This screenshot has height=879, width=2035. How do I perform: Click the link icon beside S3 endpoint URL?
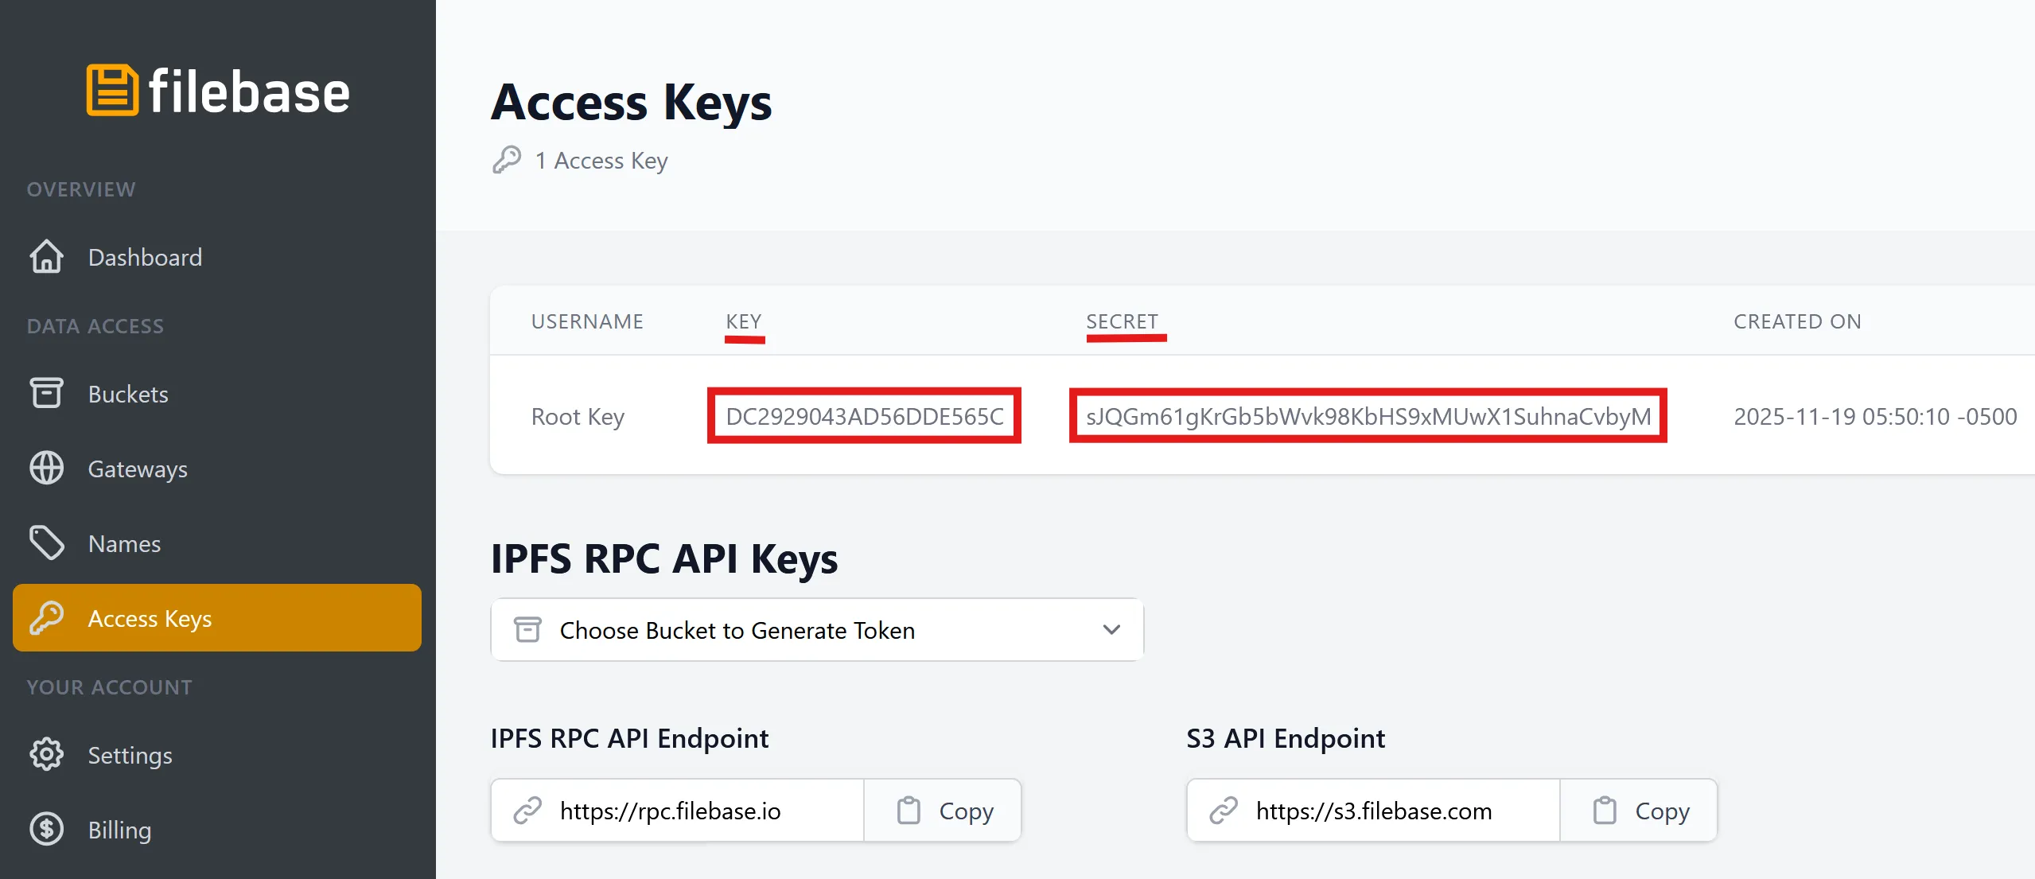(1224, 811)
